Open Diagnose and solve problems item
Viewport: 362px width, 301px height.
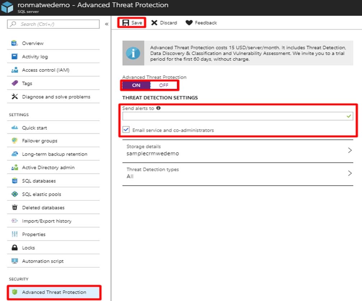click(x=53, y=97)
